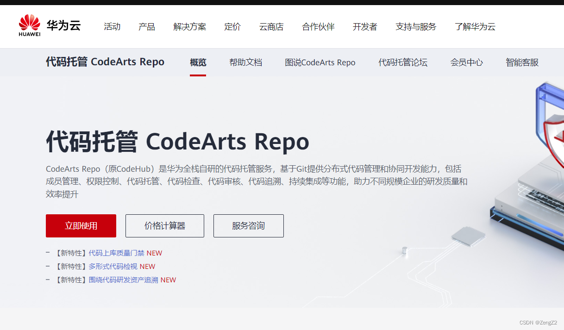This screenshot has width=564, height=330.
Task: Switch to the 概览 tab
Action: [x=198, y=62]
